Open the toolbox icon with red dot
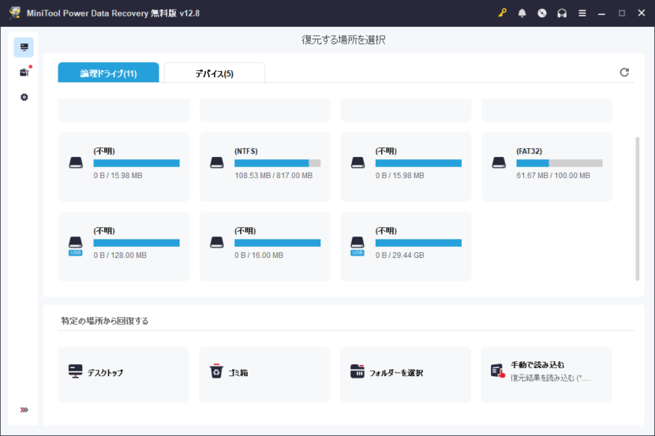655x436 pixels. [x=24, y=73]
